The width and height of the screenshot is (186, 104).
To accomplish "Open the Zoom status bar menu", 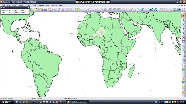I will (x=6, y=98).
